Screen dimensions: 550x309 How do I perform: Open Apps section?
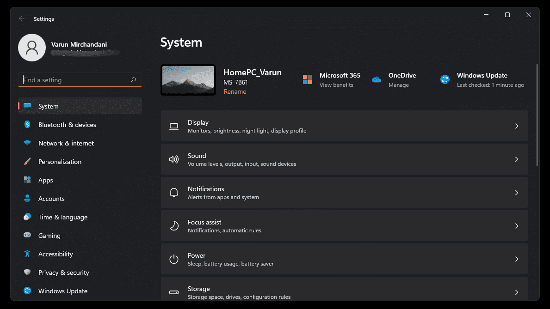(80, 180)
